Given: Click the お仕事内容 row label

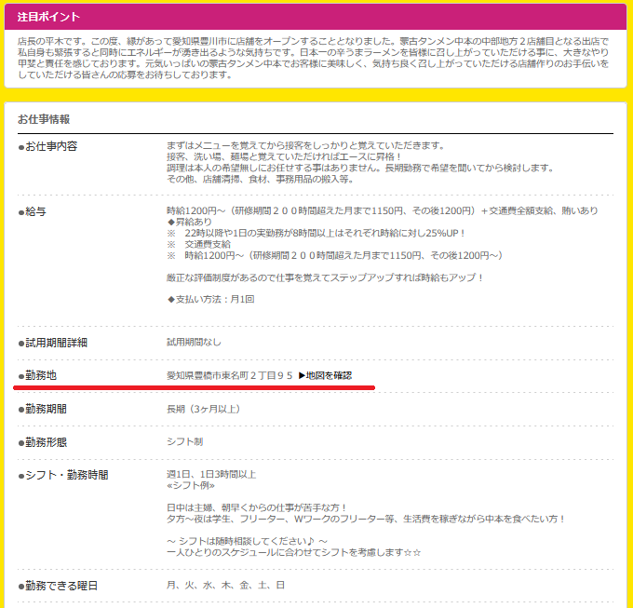Looking at the screenshot, I should [x=51, y=146].
